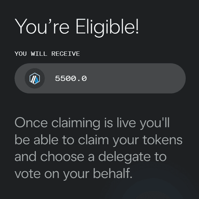Click the "You're Eligible!" heading
This screenshot has height=199, width=199.
(x=77, y=27)
